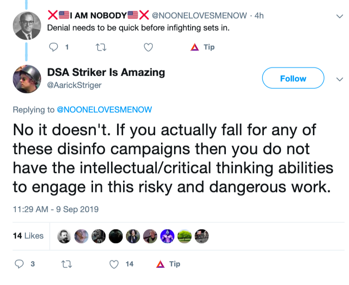Click the green tree liker avatar
This screenshot has width=349, height=285.
[x=185, y=236]
